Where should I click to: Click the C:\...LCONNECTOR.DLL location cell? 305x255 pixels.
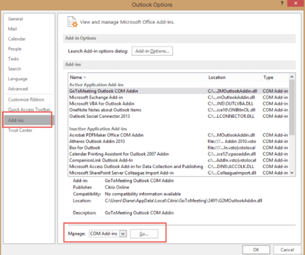coord(231,116)
